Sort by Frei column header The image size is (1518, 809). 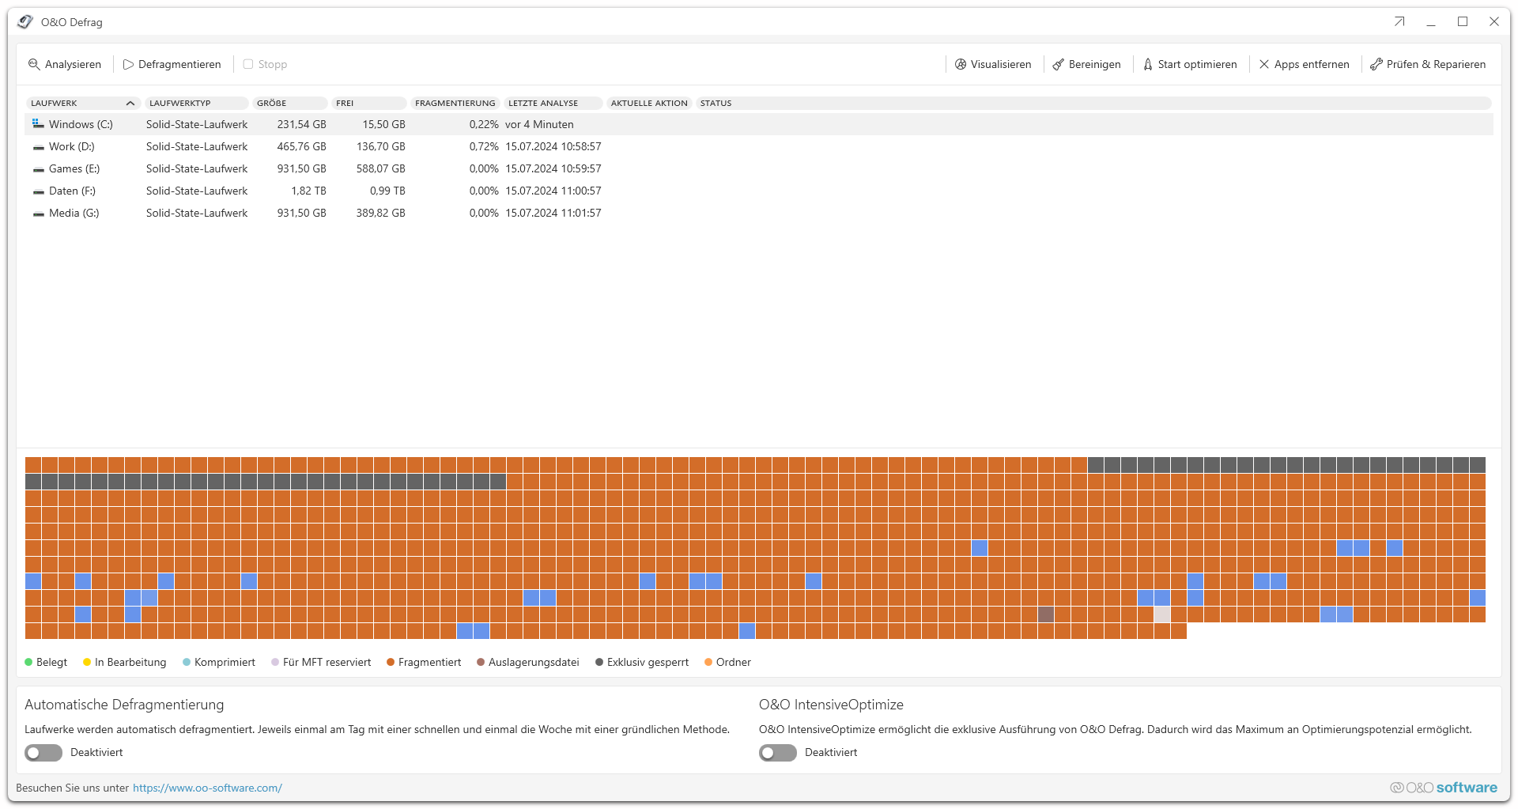pos(369,103)
